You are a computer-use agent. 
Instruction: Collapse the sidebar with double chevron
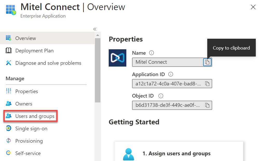tap(95, 29)
